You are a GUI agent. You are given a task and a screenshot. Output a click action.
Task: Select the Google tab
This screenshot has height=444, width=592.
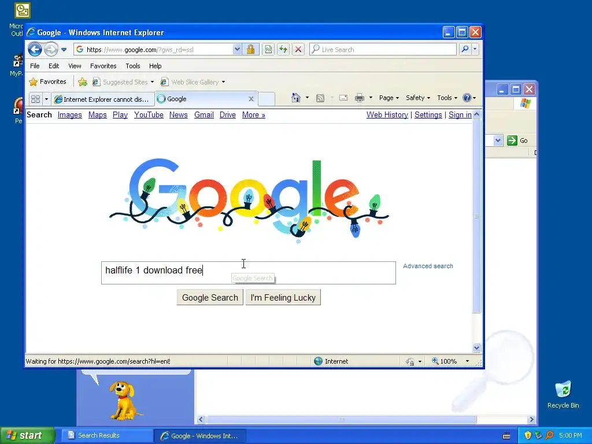[202, 99]
